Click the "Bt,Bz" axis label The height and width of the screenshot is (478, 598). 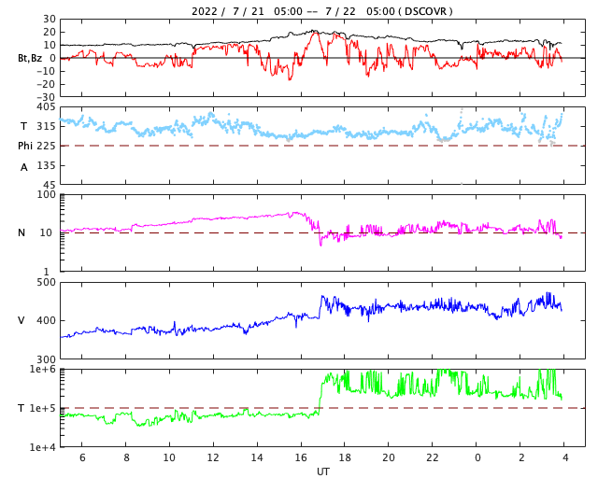(x=30, y=58)
